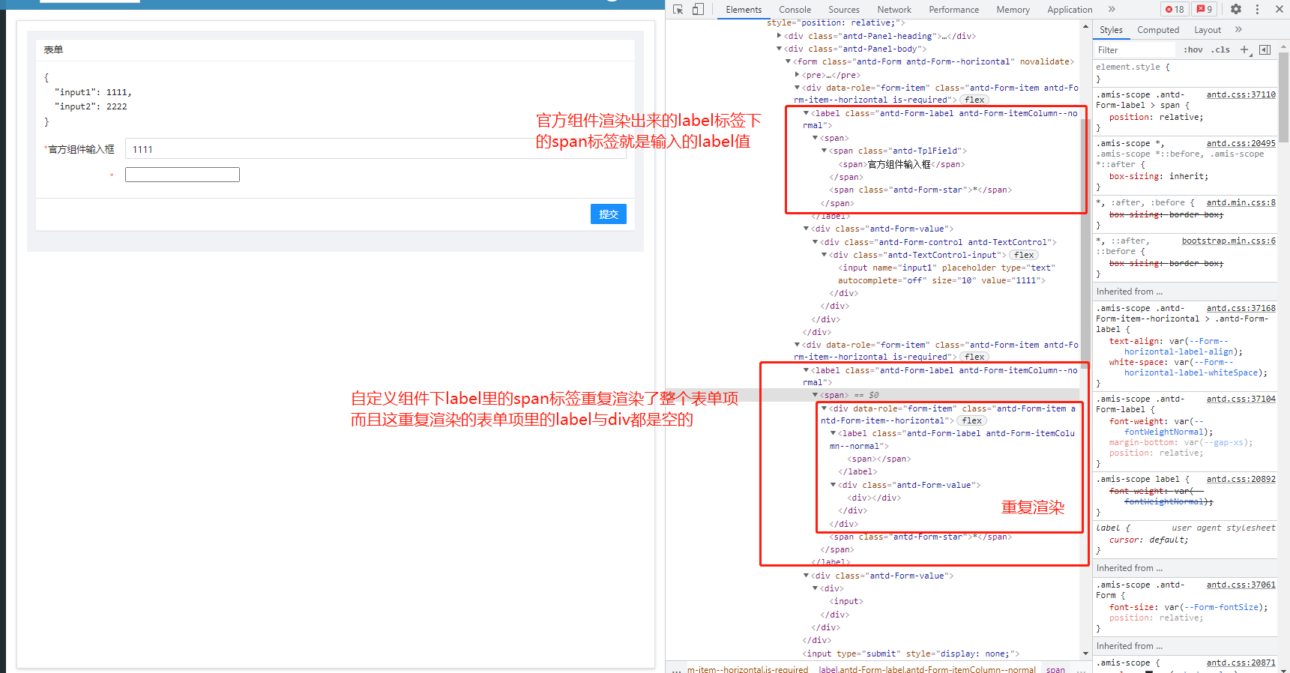The width and height of the screenshot is (1290, 673).
Task: Select the input type="submit" element line
Action: click(x=911, y=654)
